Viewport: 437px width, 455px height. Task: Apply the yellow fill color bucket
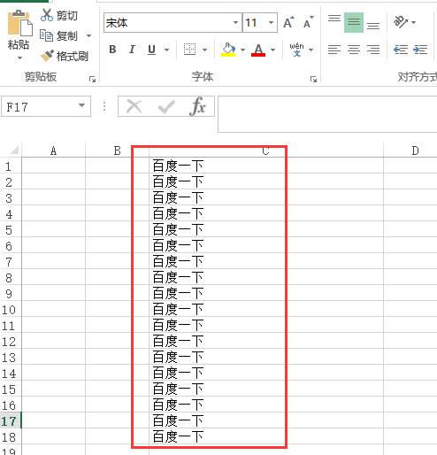tap(228, 50)
